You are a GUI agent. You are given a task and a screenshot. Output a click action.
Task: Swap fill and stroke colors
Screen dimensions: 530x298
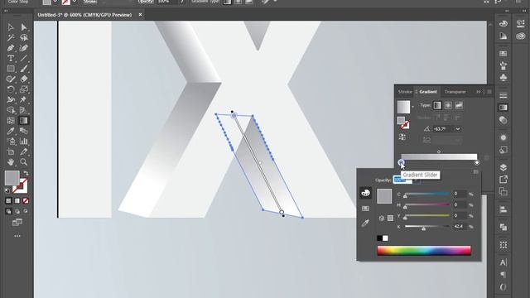pos(26,173)
